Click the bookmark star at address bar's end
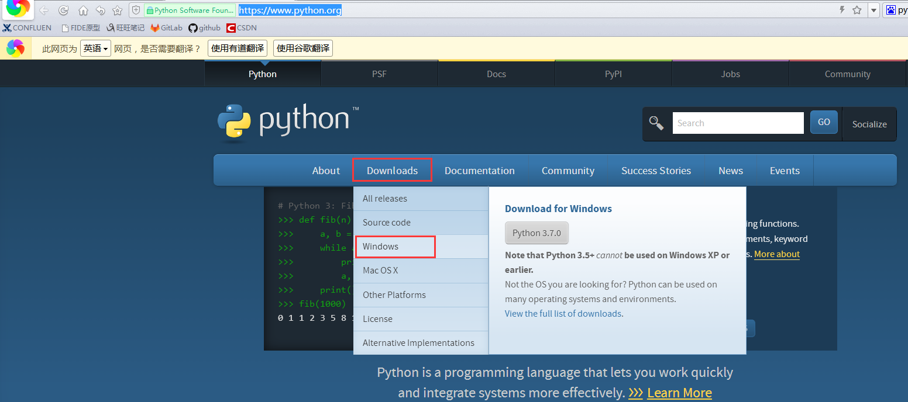 tap(857, 10)
